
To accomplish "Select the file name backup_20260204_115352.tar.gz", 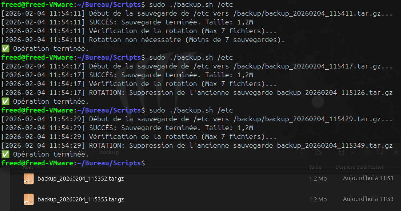I will pos(80,179).
